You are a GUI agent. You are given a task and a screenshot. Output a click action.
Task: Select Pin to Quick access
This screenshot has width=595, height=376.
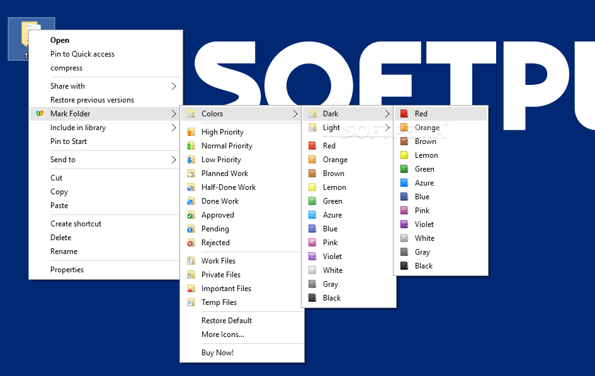pos(82,54)
